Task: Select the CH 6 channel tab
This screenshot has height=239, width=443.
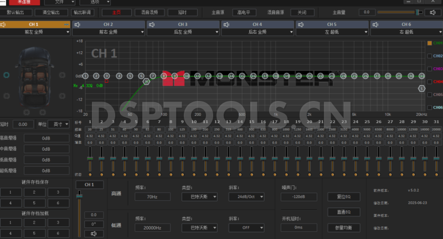Action: pos(406,24)
